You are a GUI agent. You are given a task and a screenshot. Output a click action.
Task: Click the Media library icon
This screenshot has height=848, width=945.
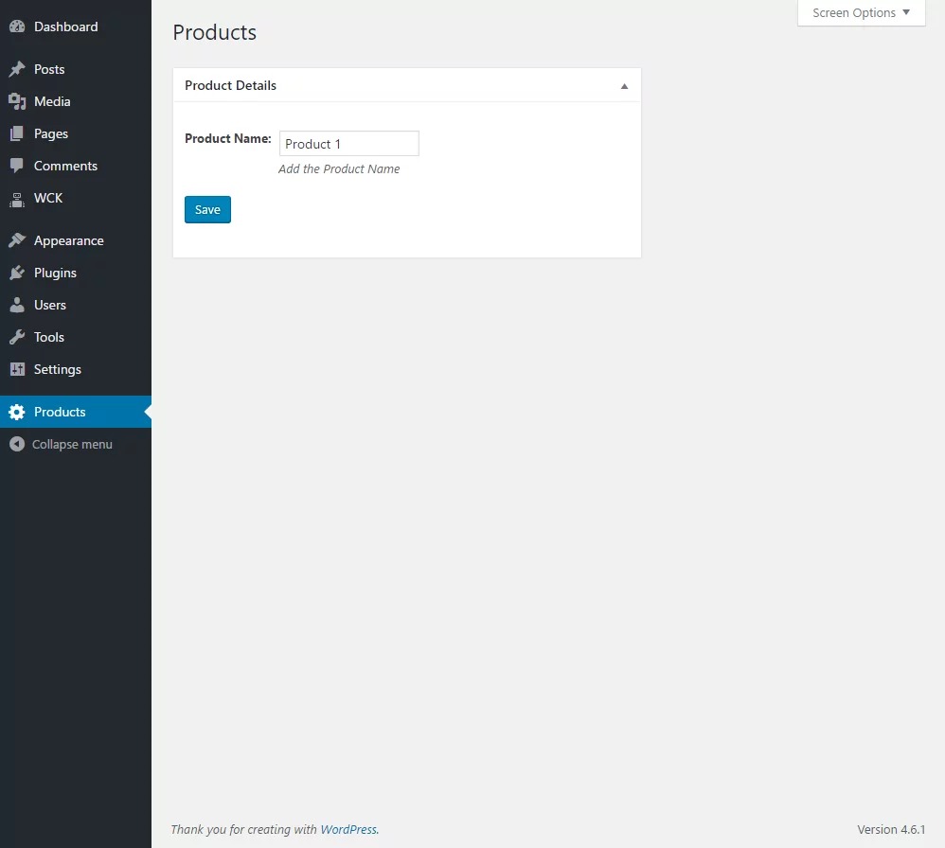pyautogui.click(x=17, y=102)
